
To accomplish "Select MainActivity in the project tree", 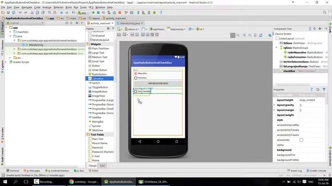I will point(36,45).
